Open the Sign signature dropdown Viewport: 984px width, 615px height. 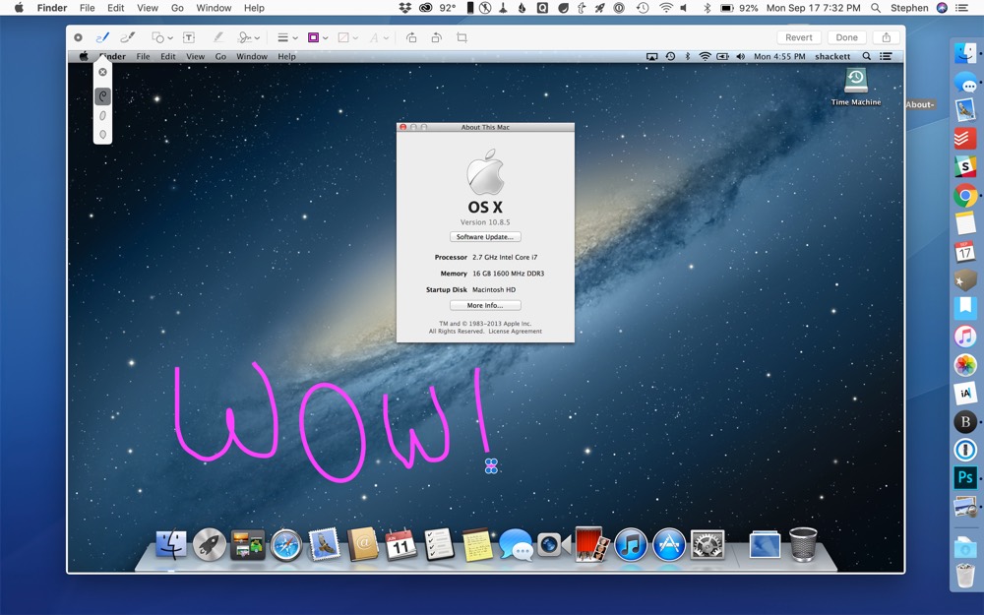[x=249, y=37]
